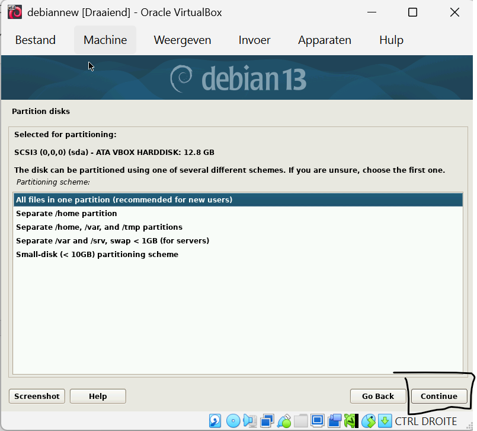
Task: Close the VirtualBox window
Action: pos(454,12)
